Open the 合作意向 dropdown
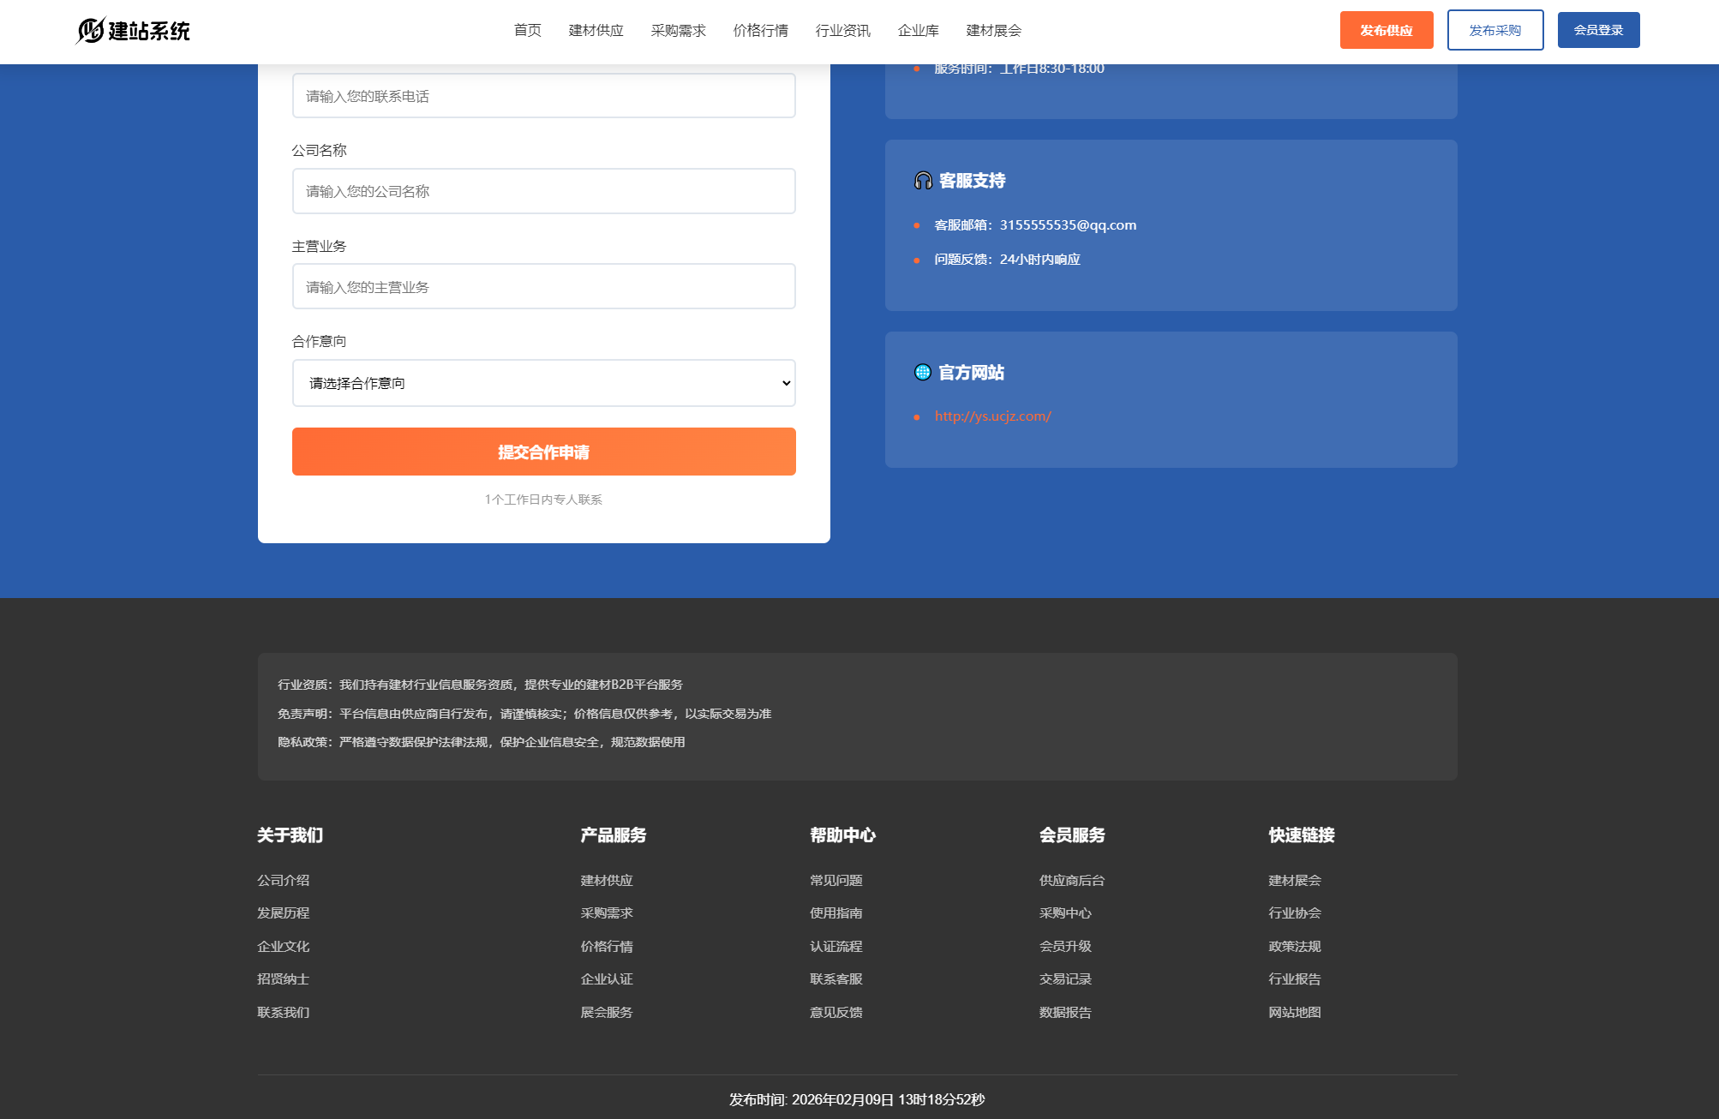 click(543, 383)
